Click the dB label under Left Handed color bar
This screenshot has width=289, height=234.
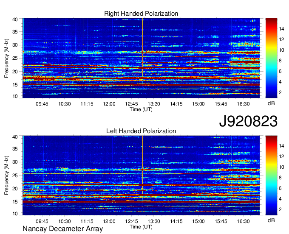271,220
